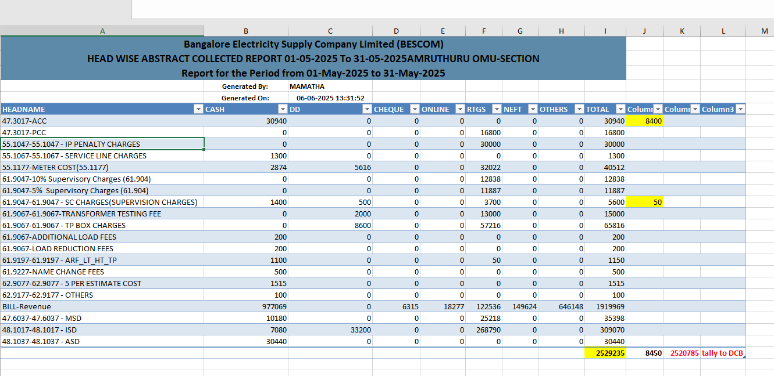Screen dimensions: 774x376
Task: Select column G by its header letter
Action: 520,31
